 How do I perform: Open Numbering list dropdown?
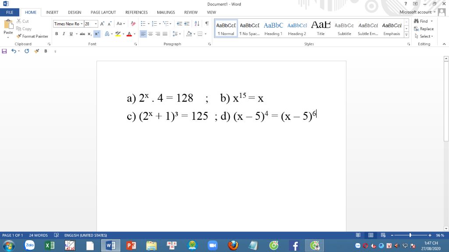160,24
